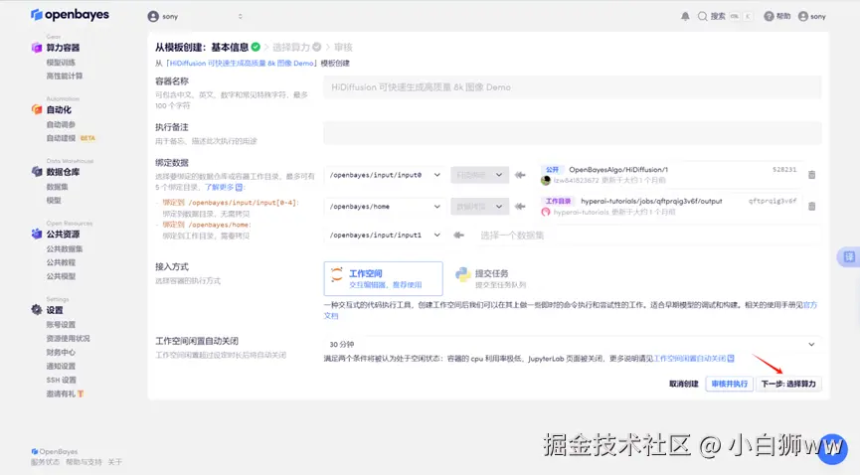
Task: Open 数据集 under 数据仓库 in the sidebar
Action: [x=57, y=187]
